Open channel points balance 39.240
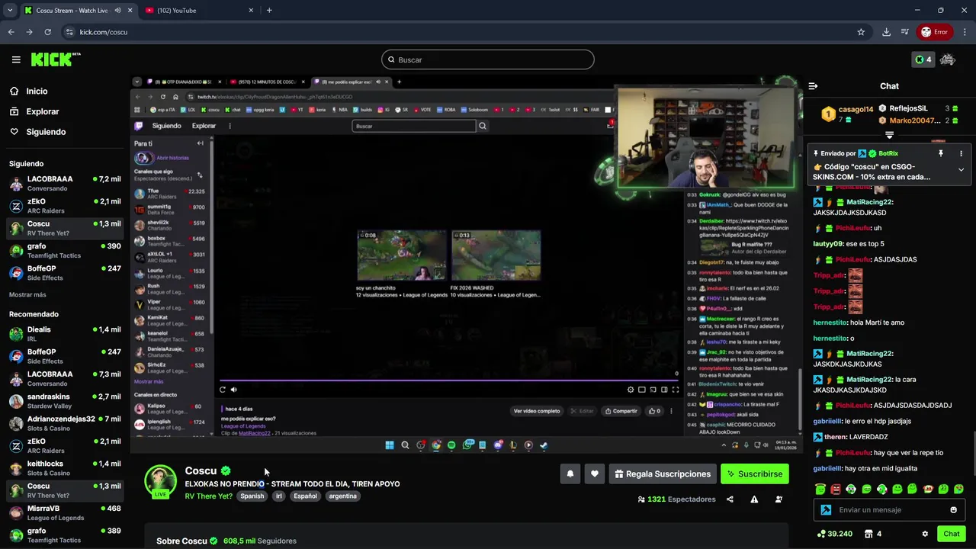 [835, 534]
